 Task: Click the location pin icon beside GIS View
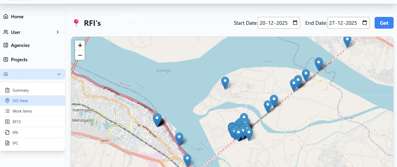(8, 101)
